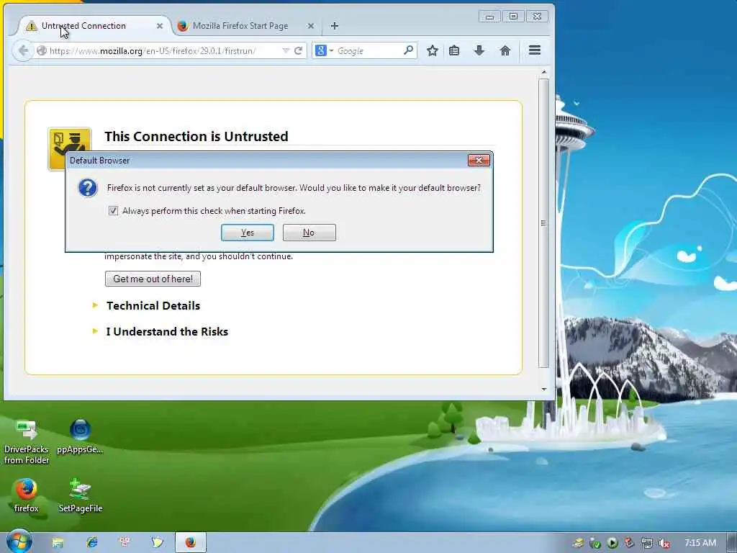Open the Windows Start menu orb
The image size is (737, 553).
click(x=19, y=541)
